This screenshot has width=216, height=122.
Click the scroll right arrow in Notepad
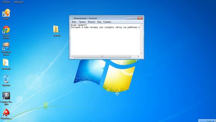coord(138,57)
